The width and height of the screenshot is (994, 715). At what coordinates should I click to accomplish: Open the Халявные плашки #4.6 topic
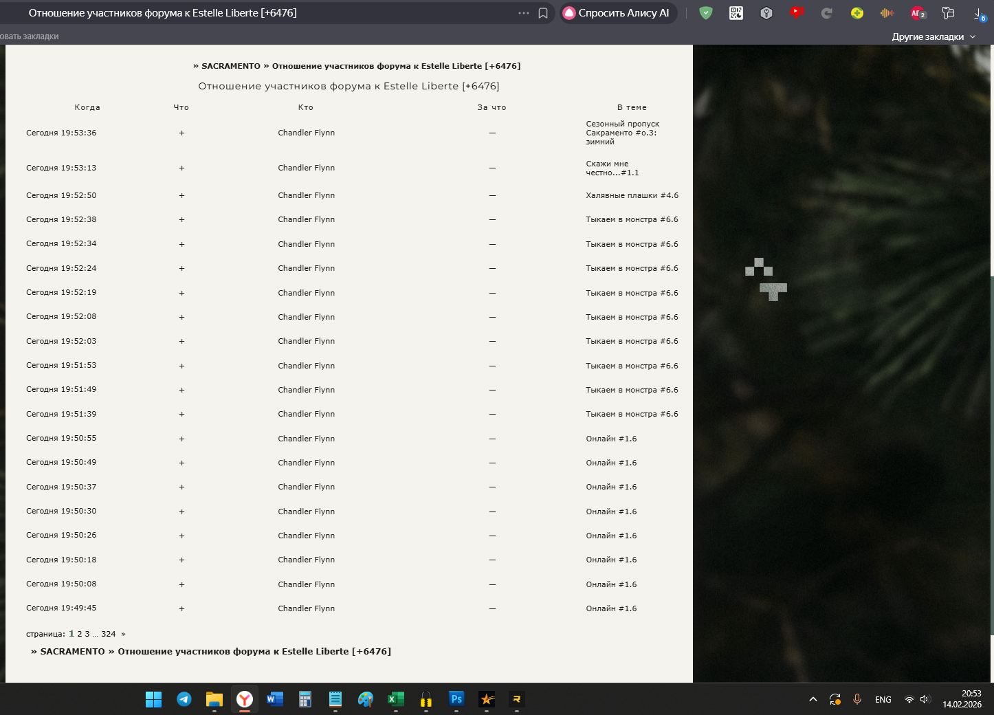[632, 195]
